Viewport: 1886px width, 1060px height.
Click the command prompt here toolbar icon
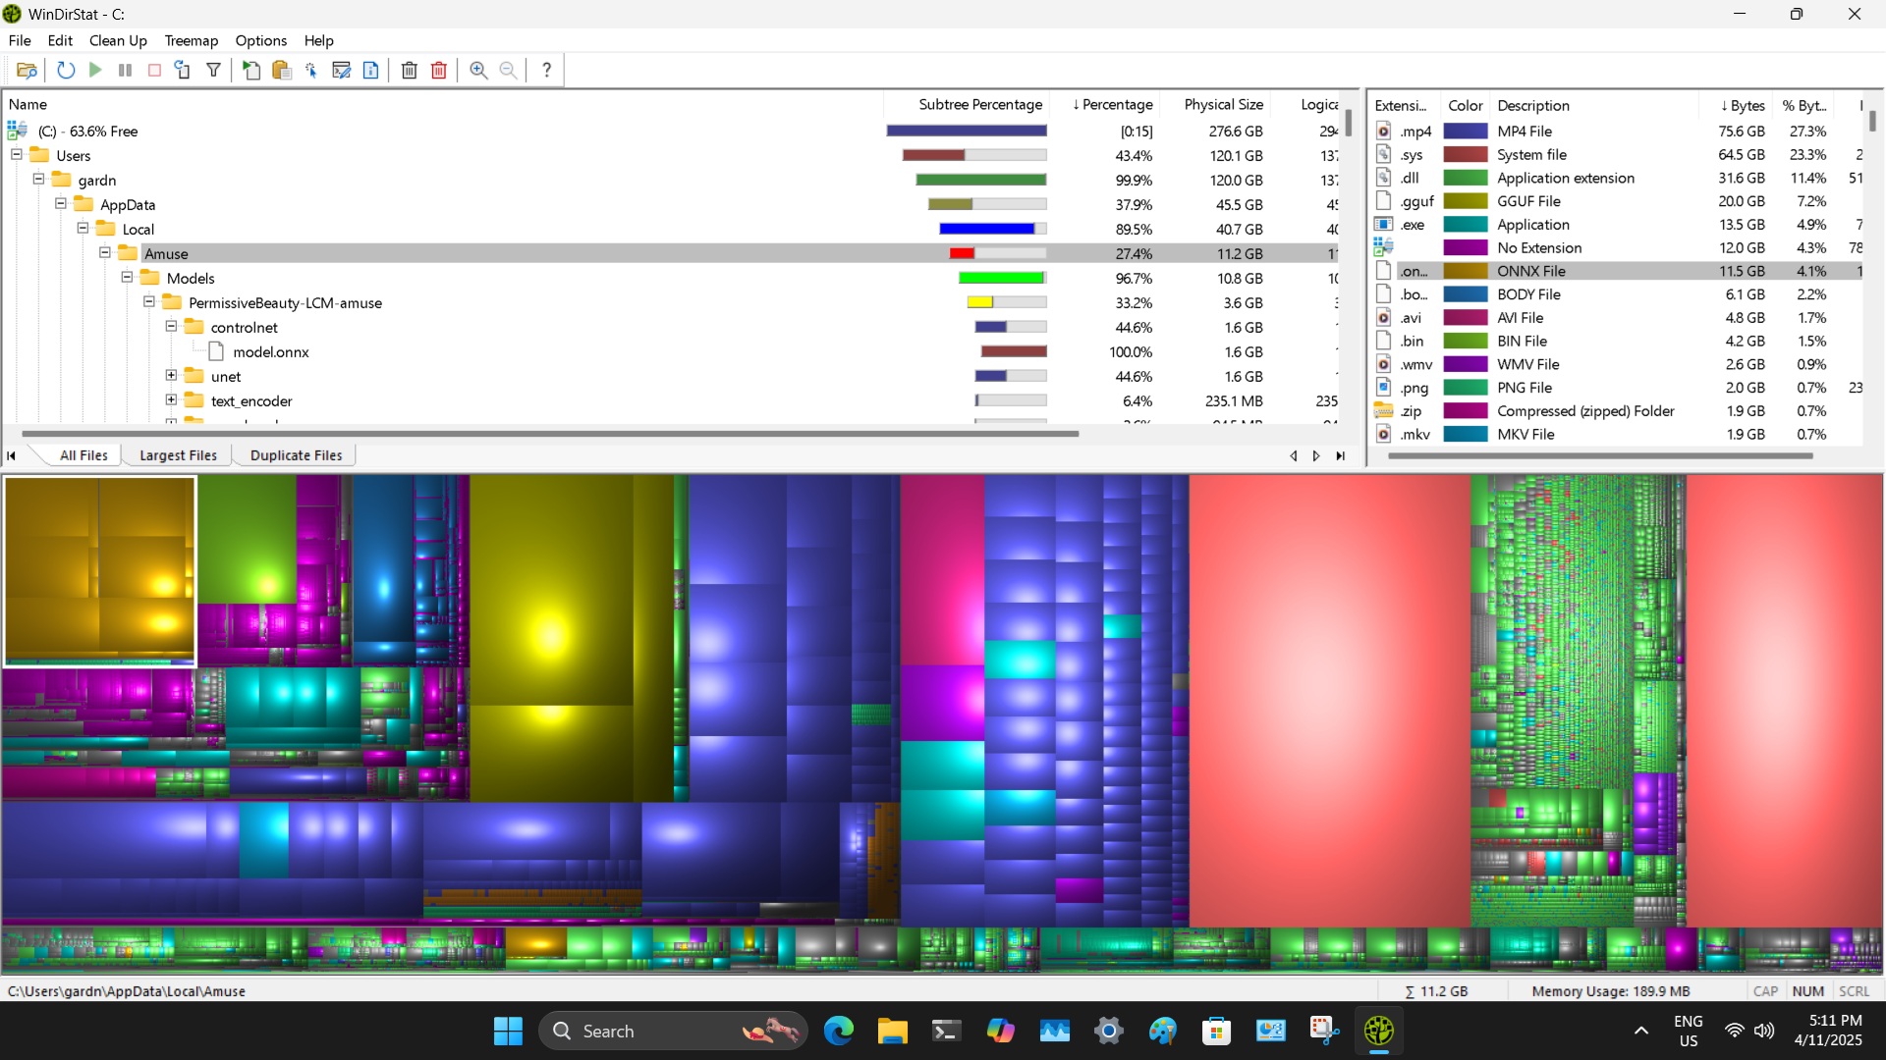coord(341,70)
